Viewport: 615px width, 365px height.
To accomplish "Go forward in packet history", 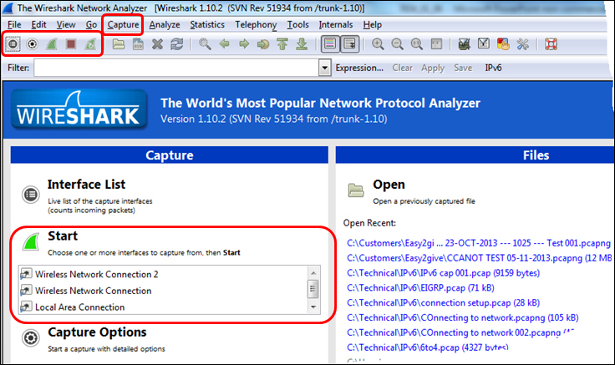I will coord(244,44).
